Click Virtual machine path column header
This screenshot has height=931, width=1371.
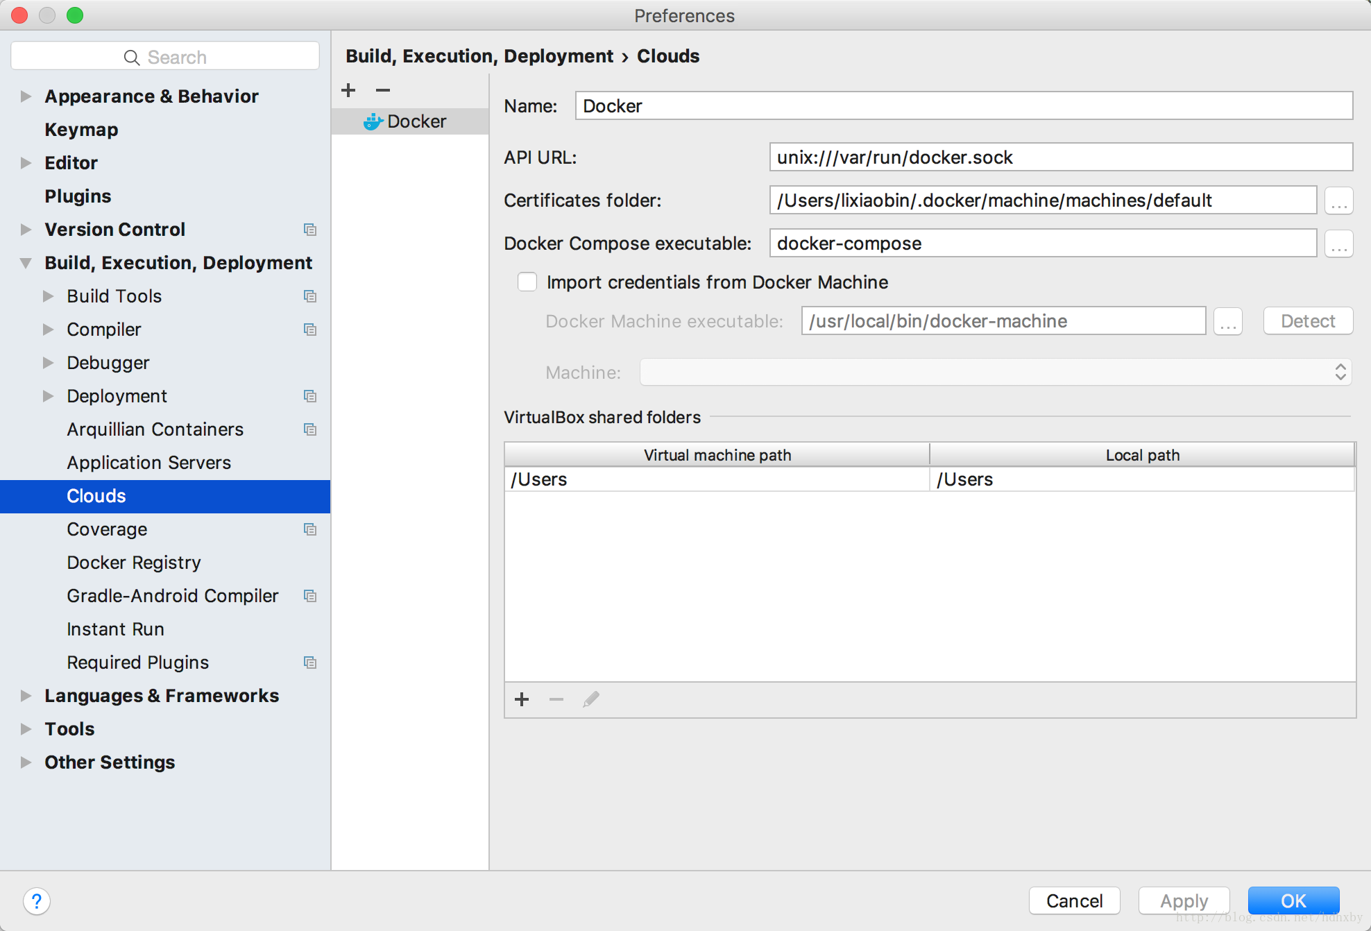pyautogui.click(x=717, y=455)
